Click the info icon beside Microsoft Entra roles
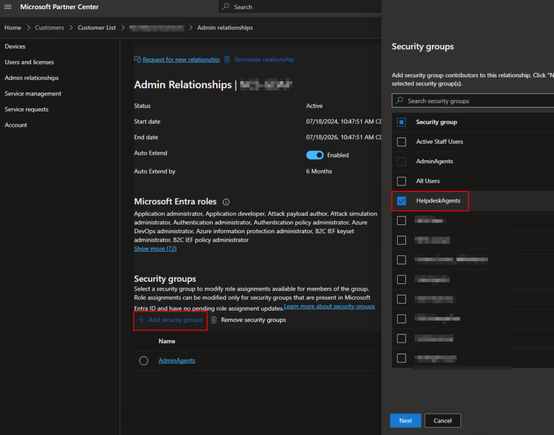Image resolution: width=554 pixels, height=435 pixels. (226, 201)
